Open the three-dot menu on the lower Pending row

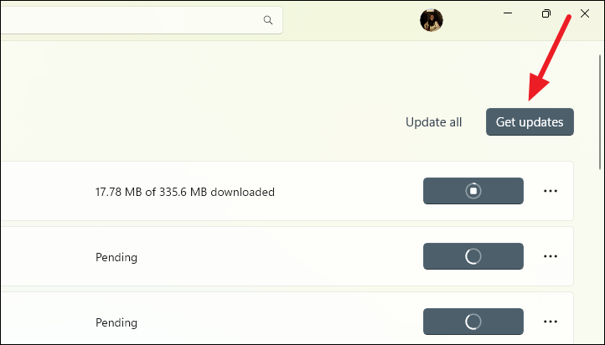click(x=551, y=322)
